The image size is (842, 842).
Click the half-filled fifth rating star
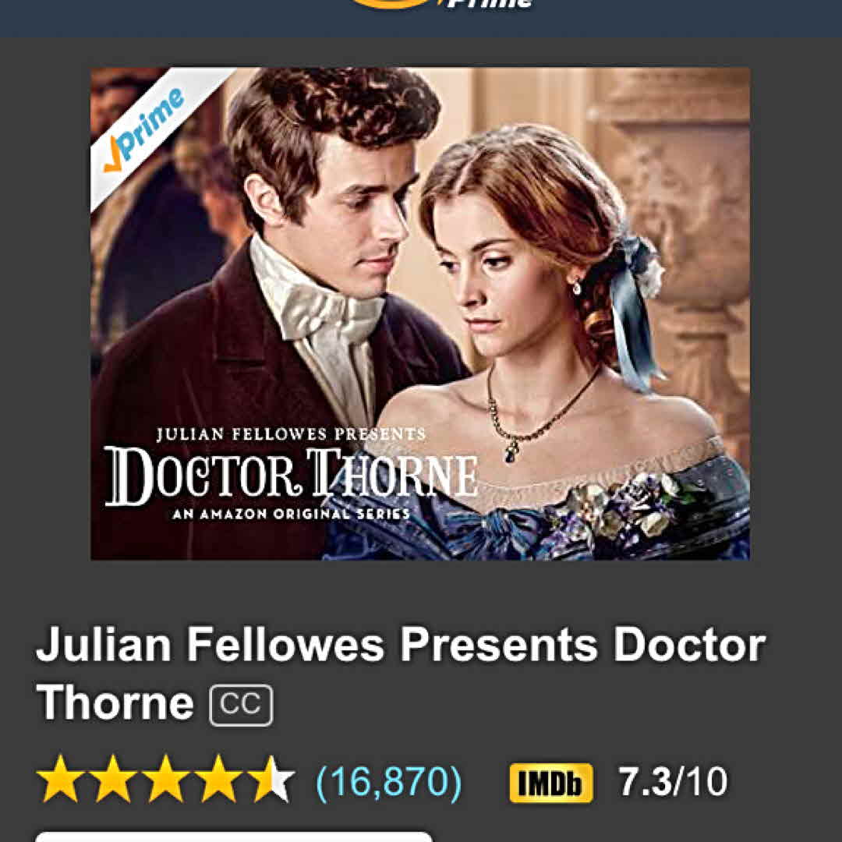coord(271,779)
